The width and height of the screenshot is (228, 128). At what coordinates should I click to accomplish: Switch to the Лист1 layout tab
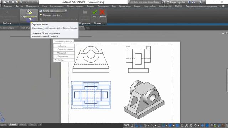(x=13, y=124)
